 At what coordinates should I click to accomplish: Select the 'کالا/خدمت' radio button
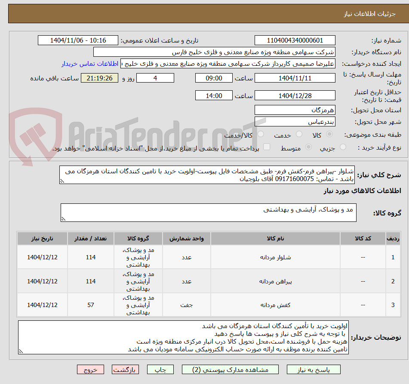(x=261, y=134)
